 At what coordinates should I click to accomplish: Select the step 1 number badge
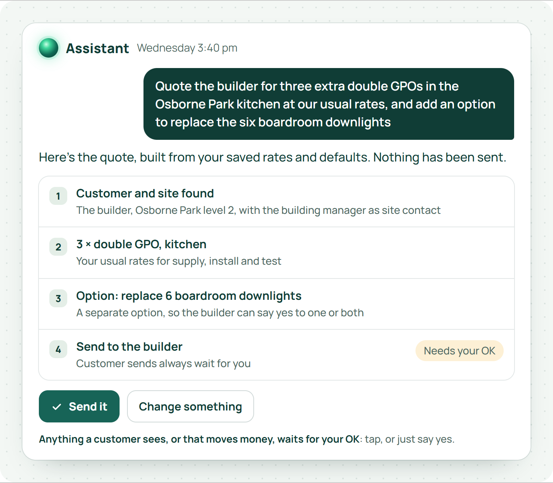[58, 196]
